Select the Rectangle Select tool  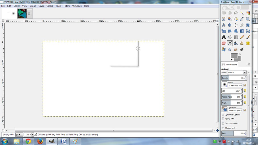pos(224,13)
